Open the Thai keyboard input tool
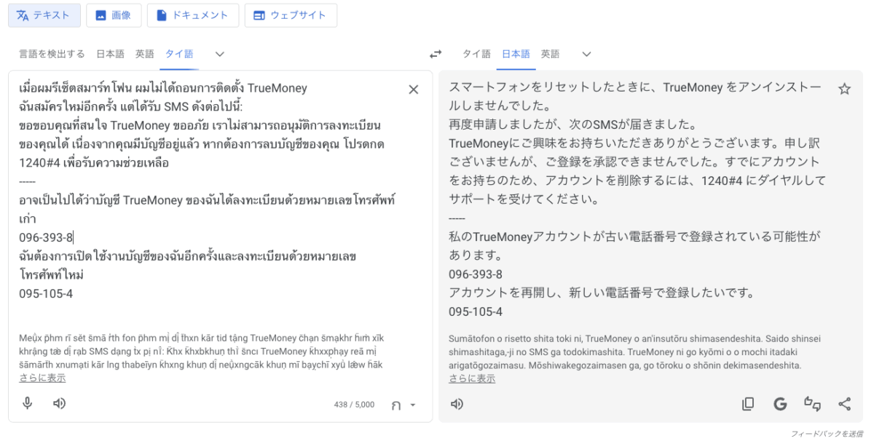The image size is (874, 444). pyautogui.click(x=396, y=405)
